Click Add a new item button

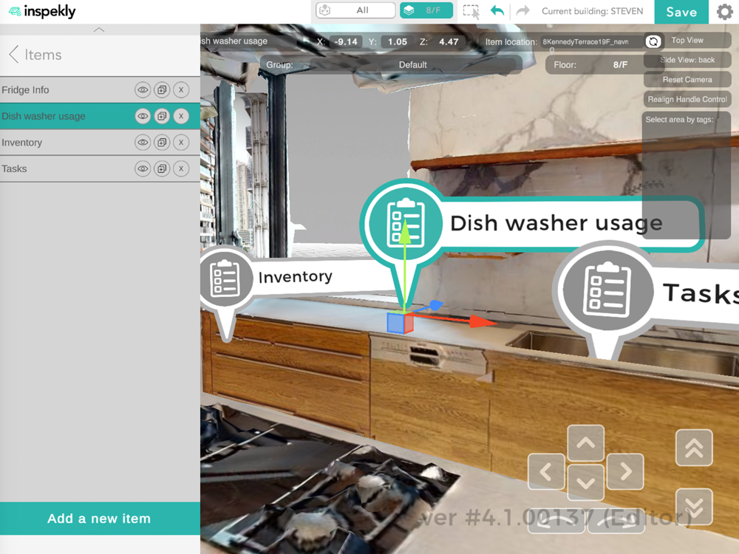(x=100, y=519)
